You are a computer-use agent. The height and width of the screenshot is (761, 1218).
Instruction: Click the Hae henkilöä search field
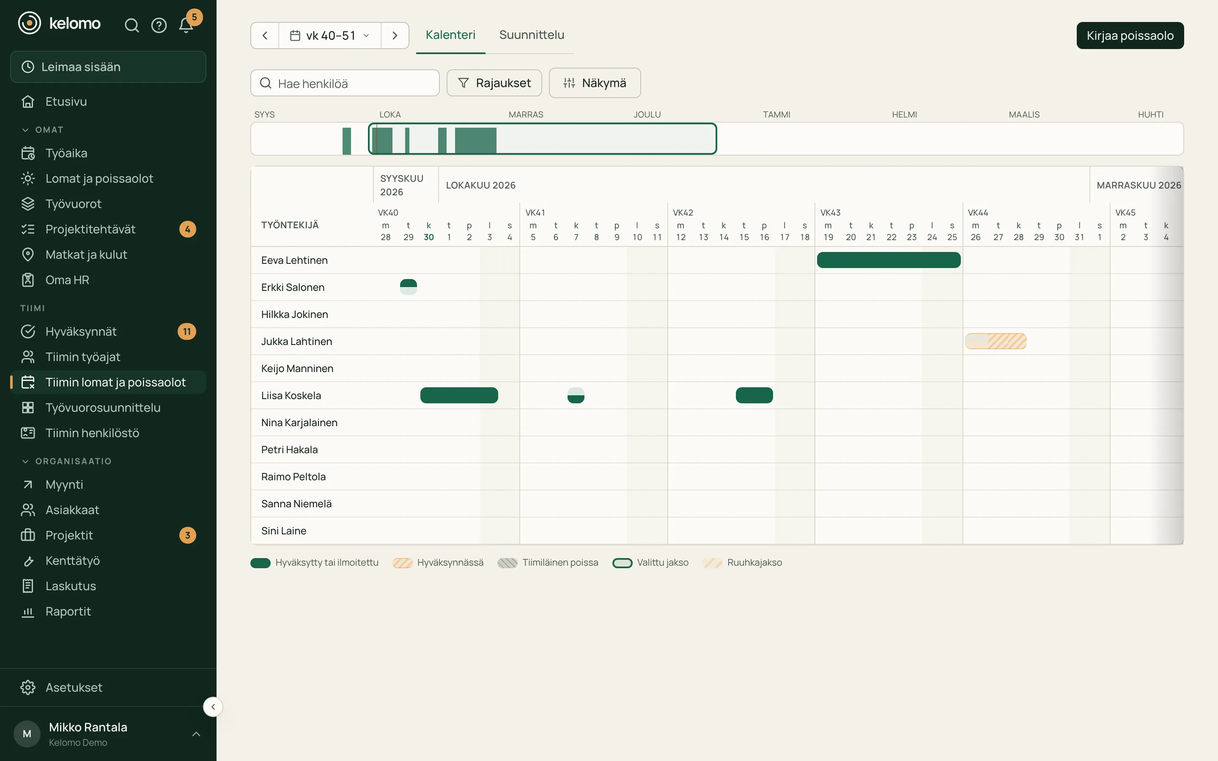pos(345,83)
